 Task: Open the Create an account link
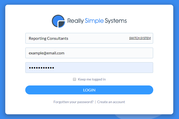[111, 102]
